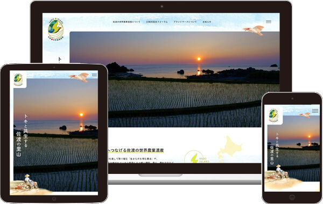Click the heading つなげる佐渡の世界農業遺産
The width and height of the screenshot is (323, 204).
(136, 150)
